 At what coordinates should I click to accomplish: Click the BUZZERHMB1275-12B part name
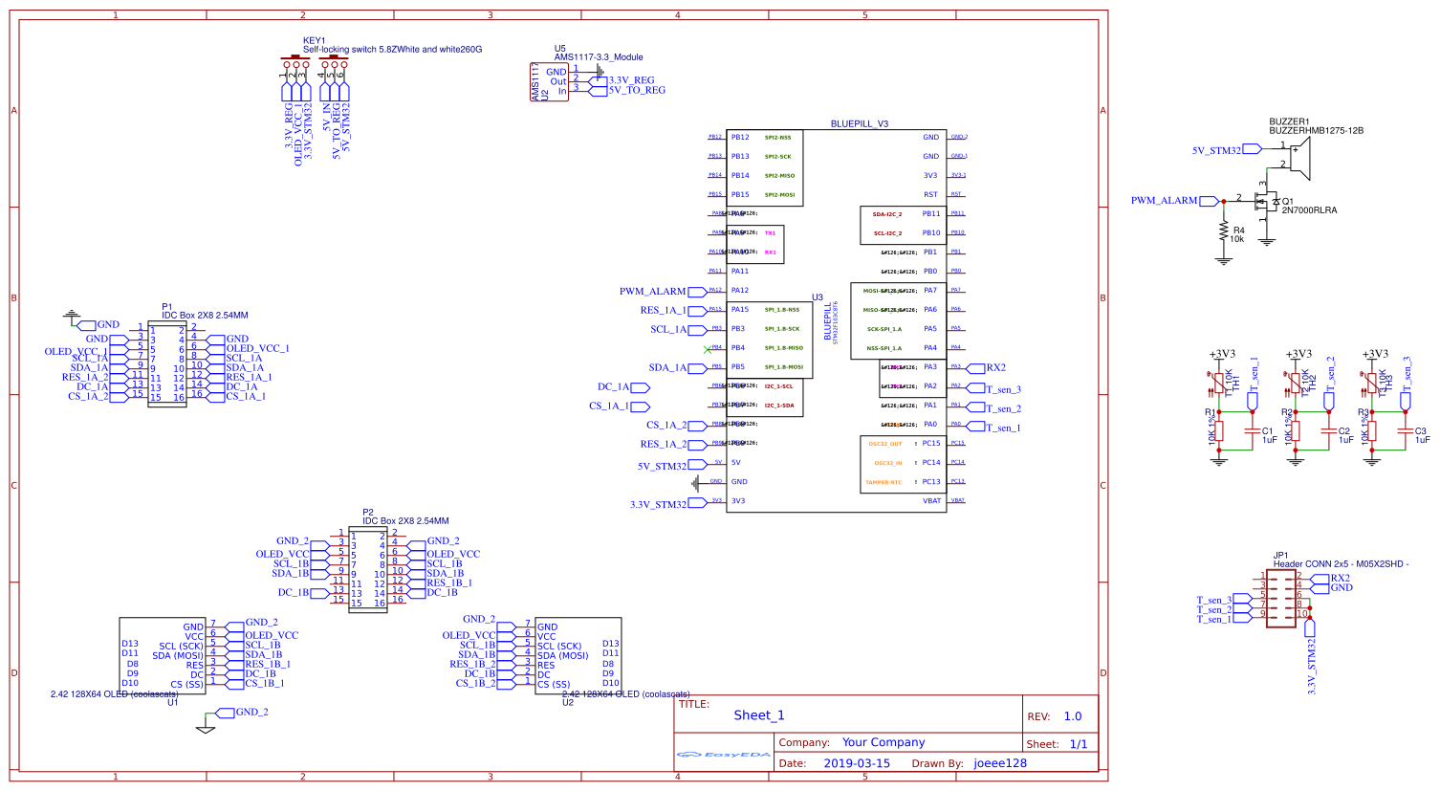(1316, 131)
